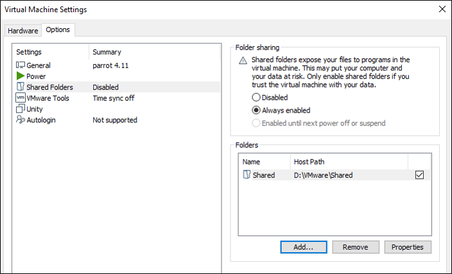
Task: Select the D:\VMware\Shared host path row
Action: pyautogui.click(x=323, y=175)
